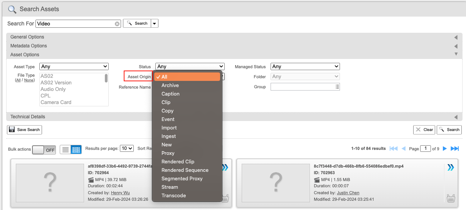Go to the next results page
The image size is (466, 210).
pos(444,149)
